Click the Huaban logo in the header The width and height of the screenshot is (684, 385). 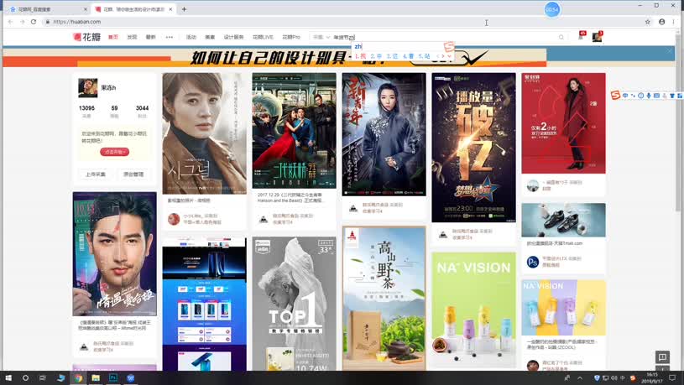point(86,37)
